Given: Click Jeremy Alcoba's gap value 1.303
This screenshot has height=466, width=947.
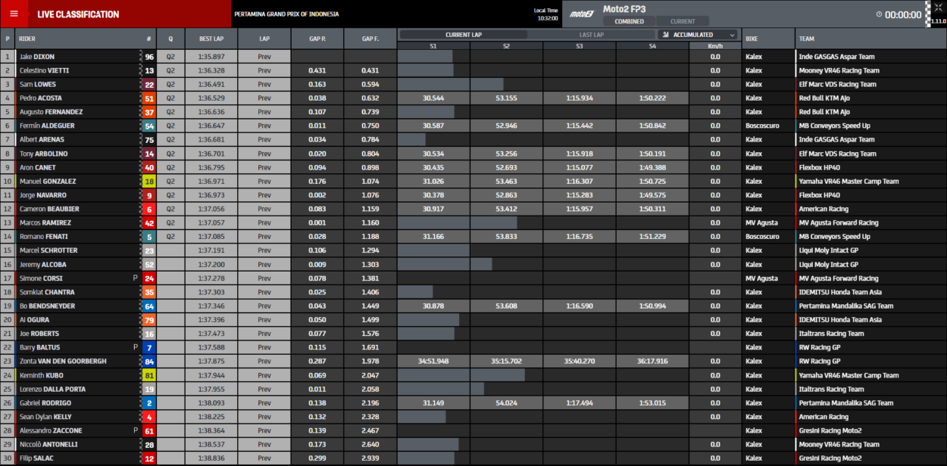Looking at the screenshot, I should pyautogui.click(x=370, y=265).
